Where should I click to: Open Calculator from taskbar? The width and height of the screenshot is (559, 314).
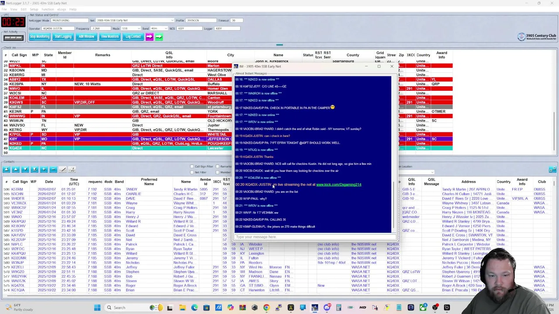tap(338, 307)
